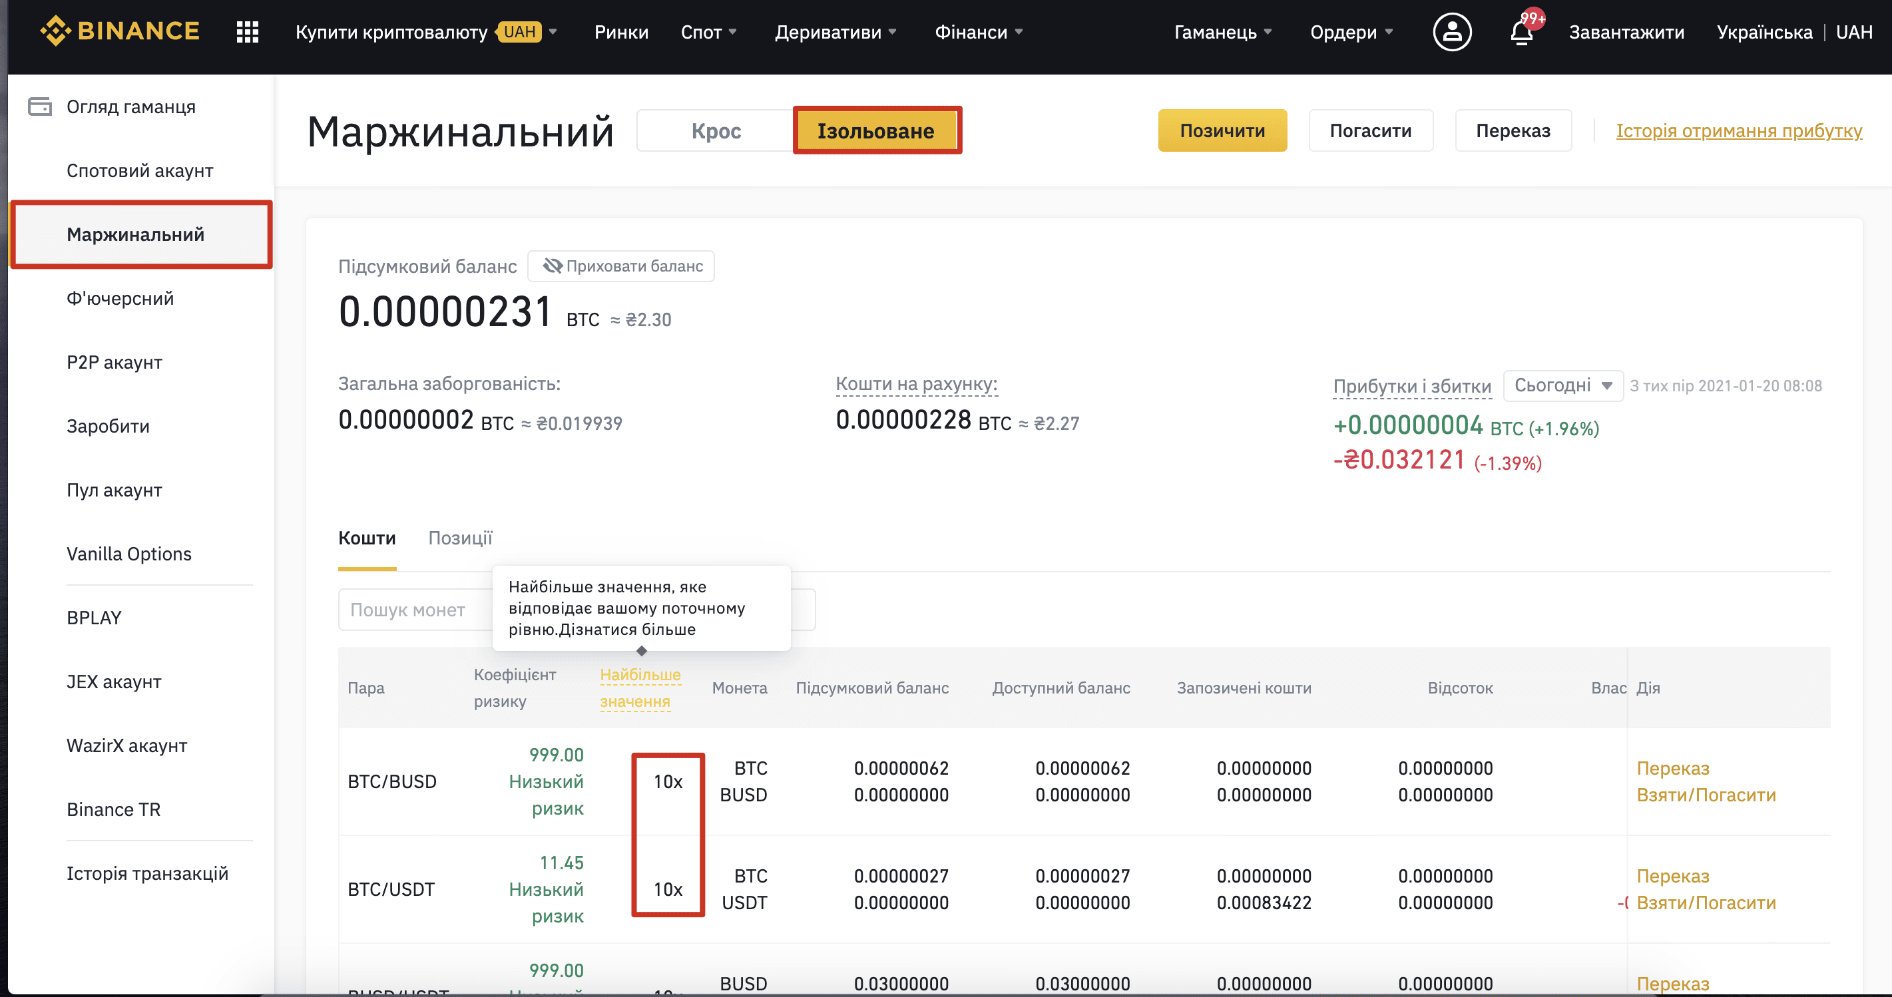This screenshot has height=997, width=1892.
Task: Open Ринки in top navigation
Action: click(621, 33)
